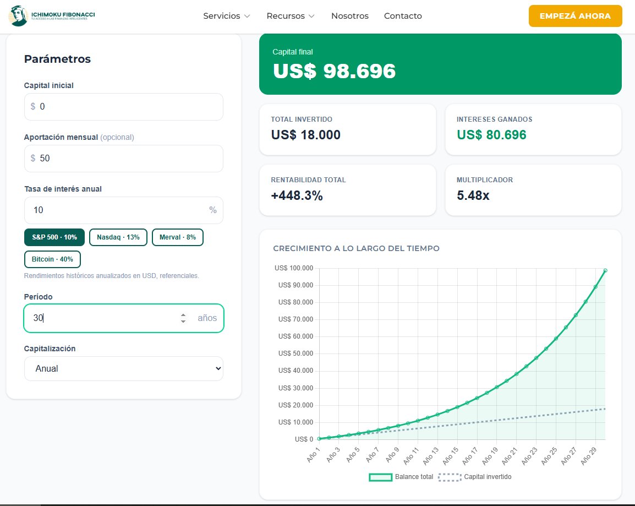The height and width of the screenshot is (506, 635).
Task: Click the Recursos chevron arrow
Action: coord(311,16)
